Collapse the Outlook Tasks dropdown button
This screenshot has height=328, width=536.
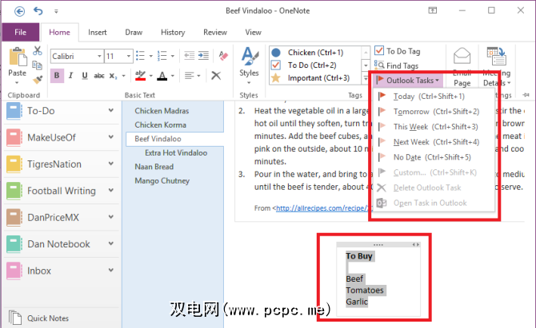407,81
